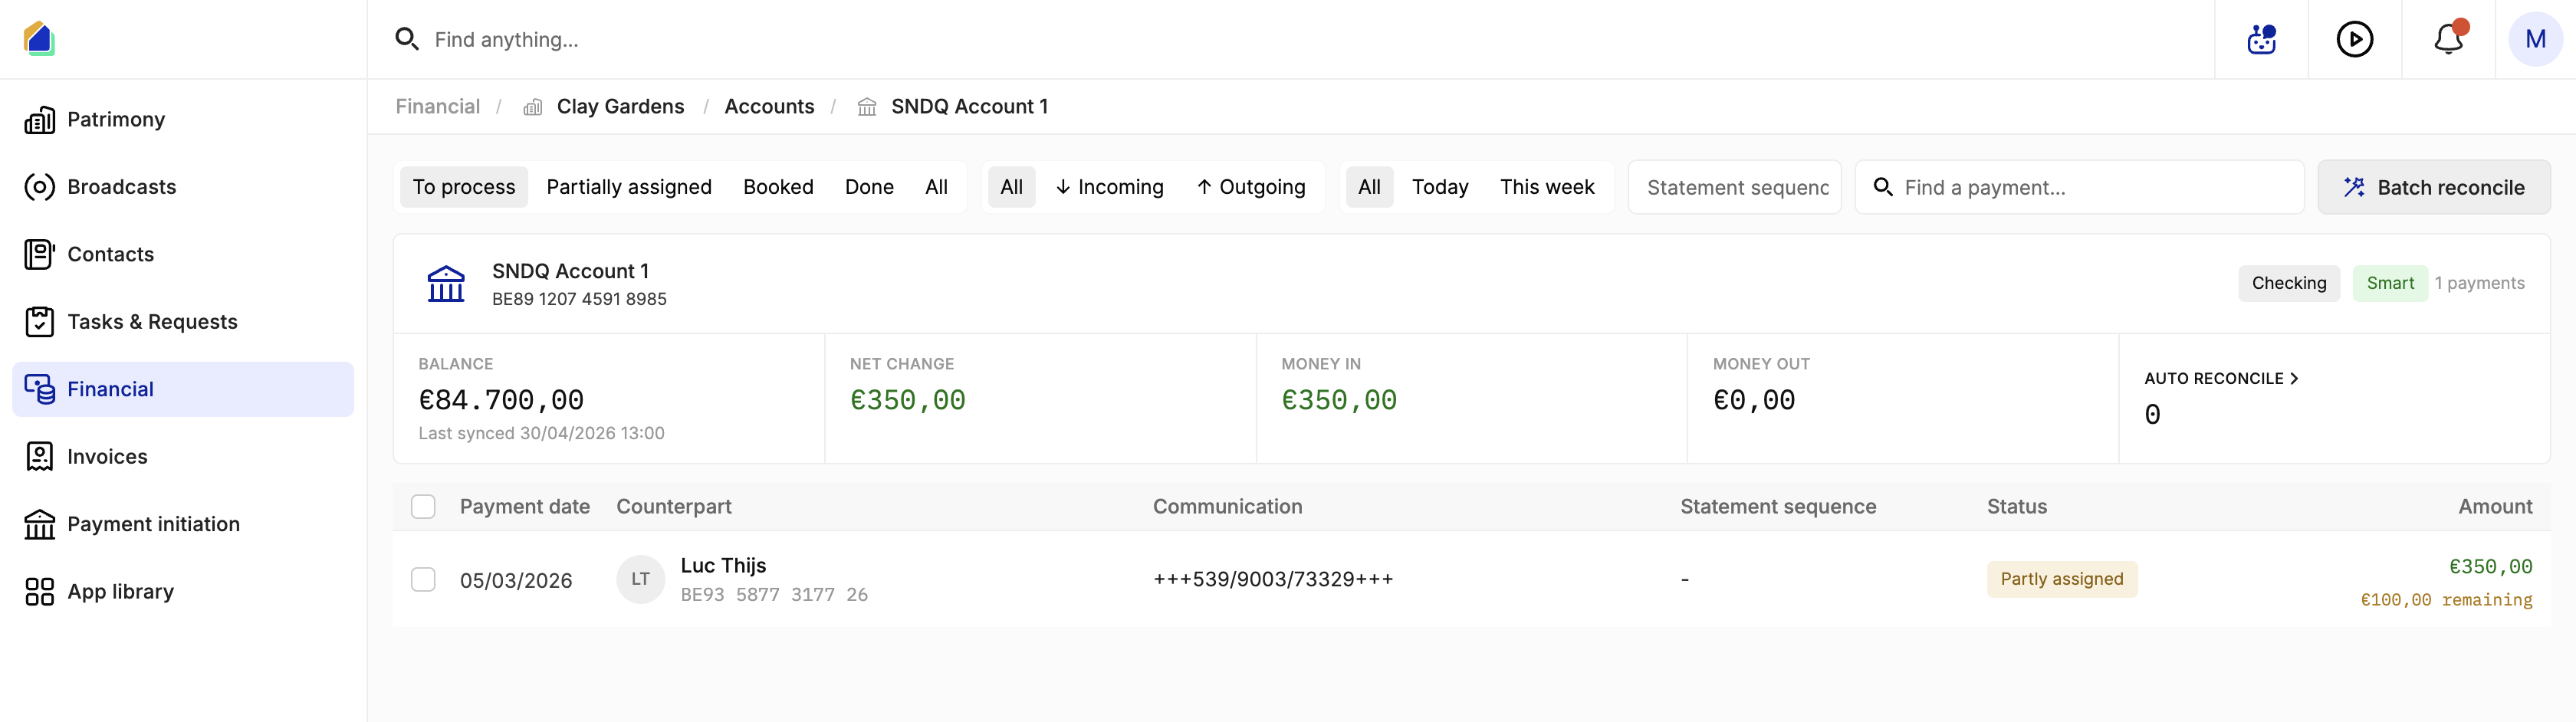This screenshot has height=722, width=2576.
Task: Click the SNDQ Account 1 breadcrumb
Action: 969,107
